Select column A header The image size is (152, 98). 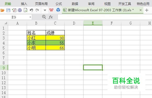point(18,23)
